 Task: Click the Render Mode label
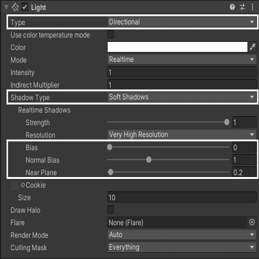coord(29,235)
